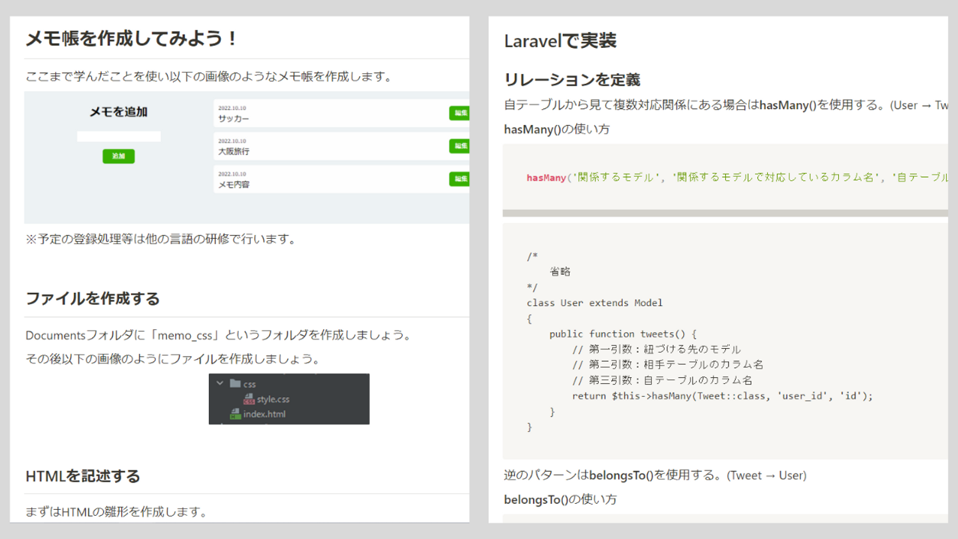Click the ※予定の登録処理等 note line
This screenshot has width=958, height=539.
160,239
